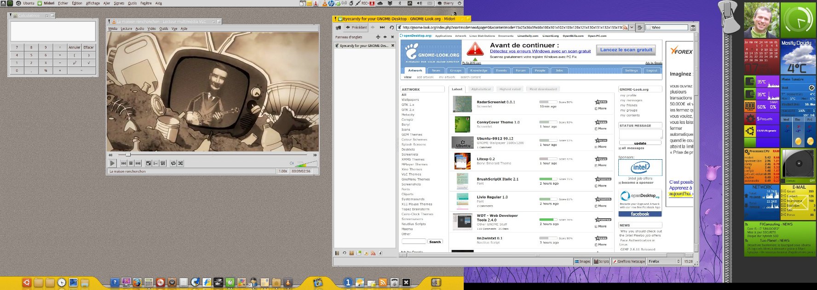Open the GDM Themes category link
Image resolution: width=817 pixels, height=290 pixels.
pos(412,134)
